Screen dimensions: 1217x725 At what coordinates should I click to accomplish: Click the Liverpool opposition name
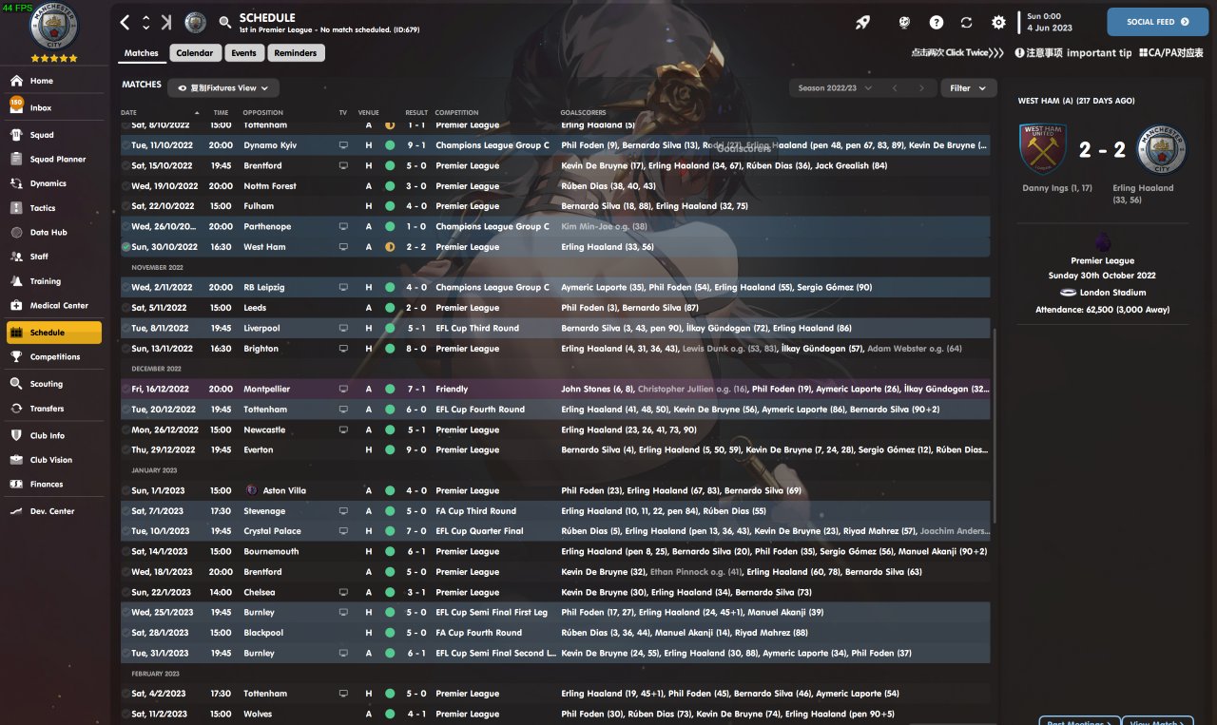261,329
